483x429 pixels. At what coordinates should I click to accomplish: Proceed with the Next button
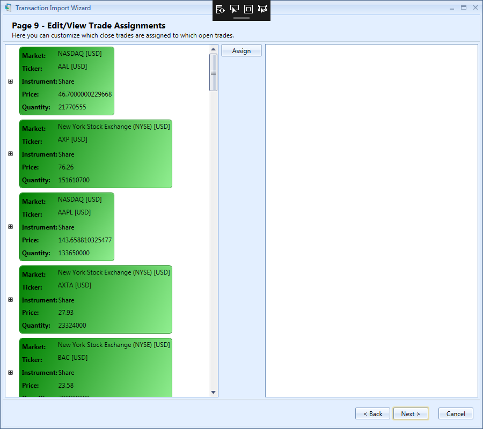411,413
